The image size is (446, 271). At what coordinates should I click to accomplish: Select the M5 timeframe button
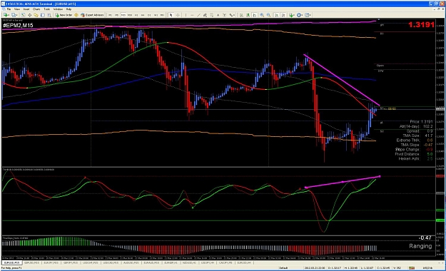[116, 15]
